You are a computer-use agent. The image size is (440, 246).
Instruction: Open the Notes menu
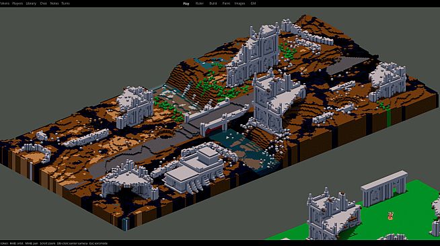tap(54, 3)
